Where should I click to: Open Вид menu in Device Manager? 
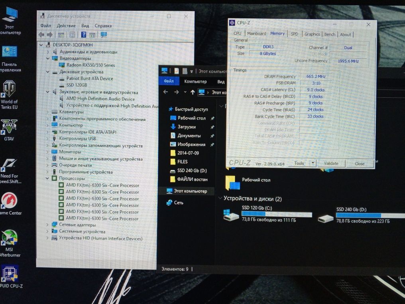(x=85, y=26)
